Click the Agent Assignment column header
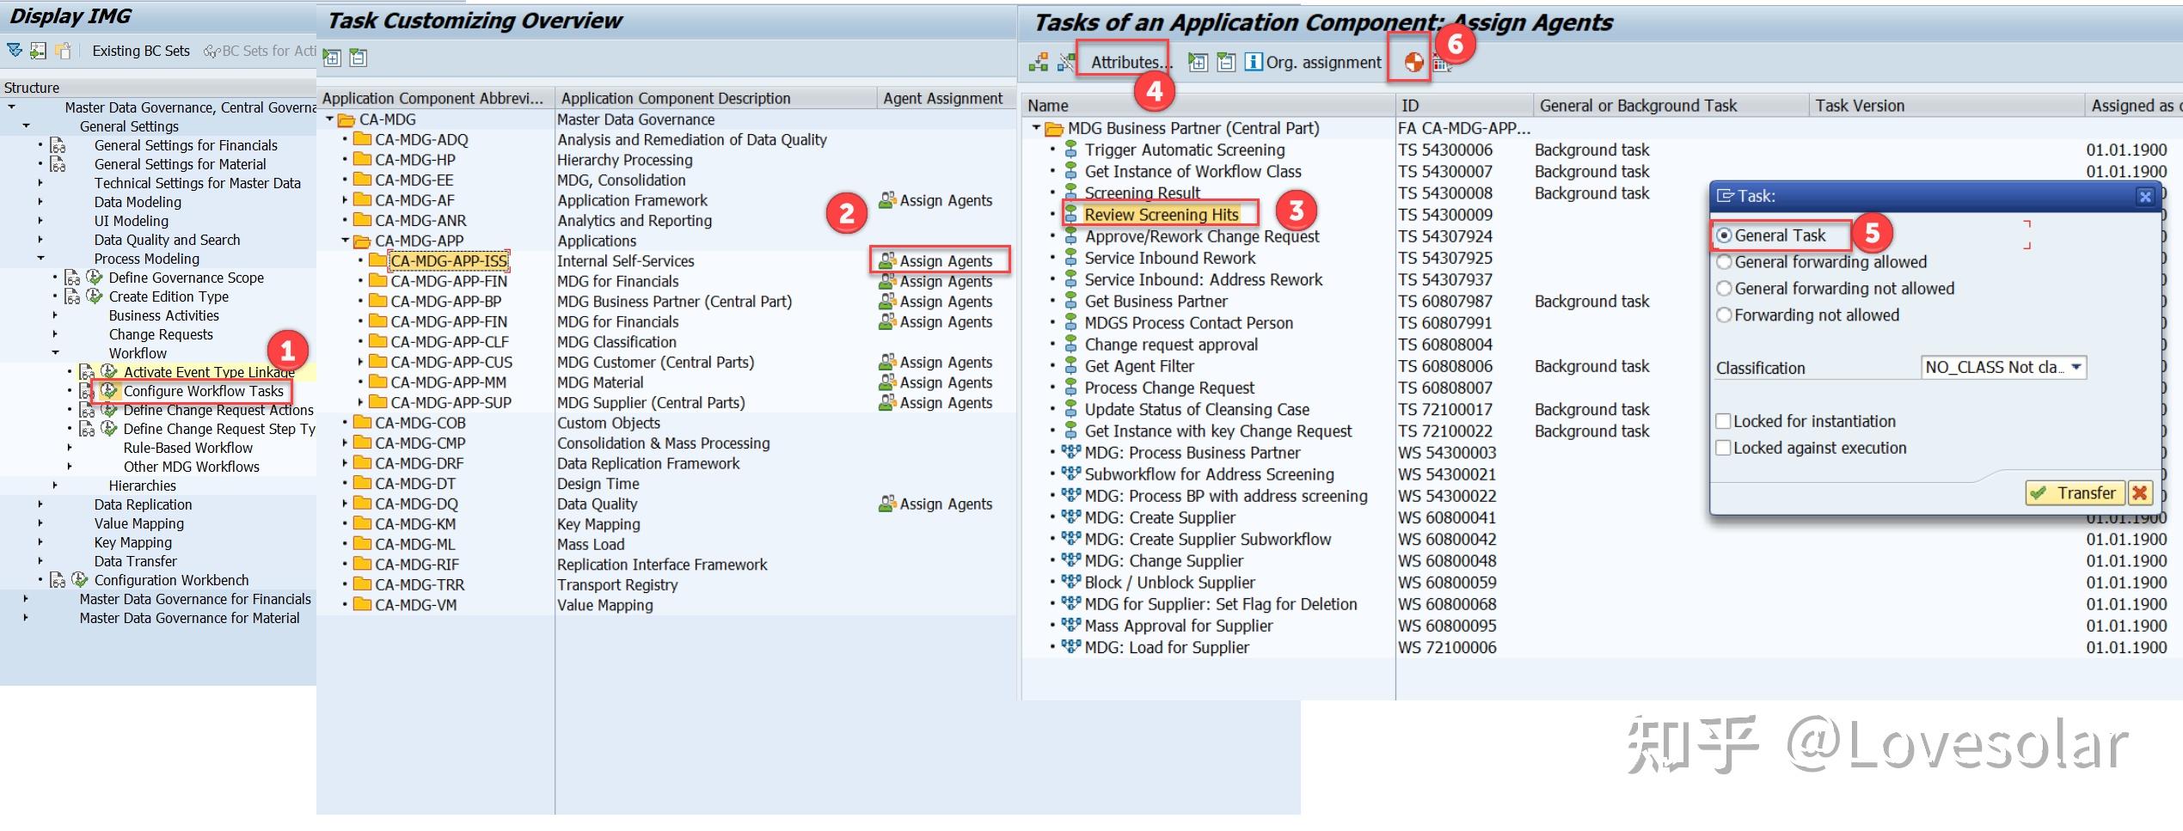Viewport: 2183px width, 831px height. (943, 98)
